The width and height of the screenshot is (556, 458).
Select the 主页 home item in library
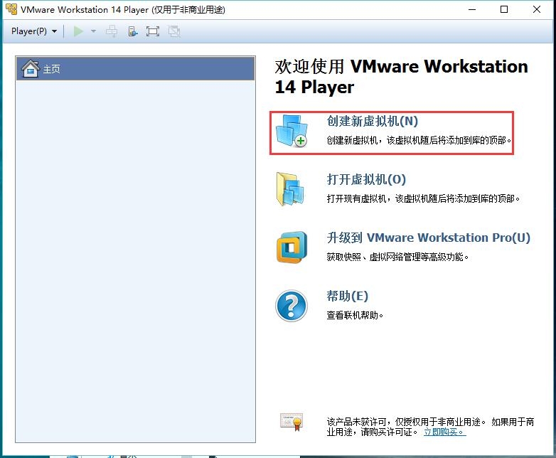(136, 68)
